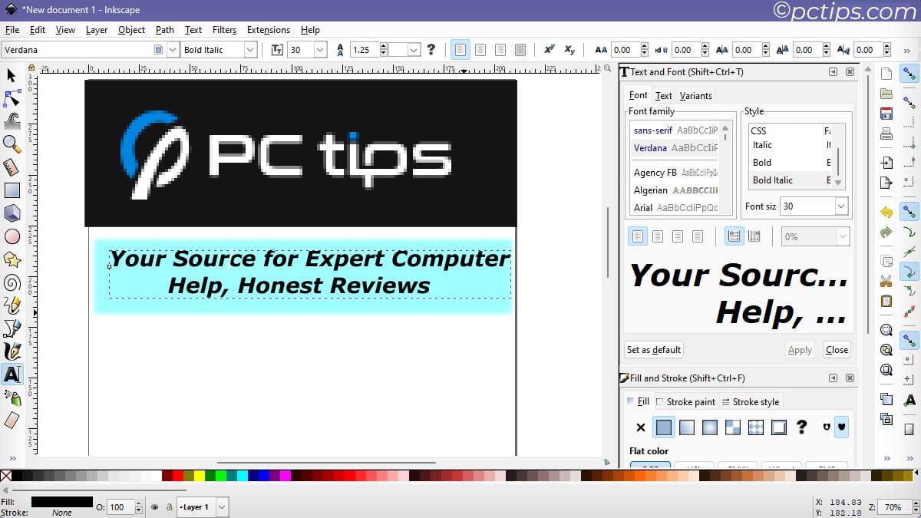Choose the Calligraphy tool
This screenshot has width=921, height=518.
(12, 351)
